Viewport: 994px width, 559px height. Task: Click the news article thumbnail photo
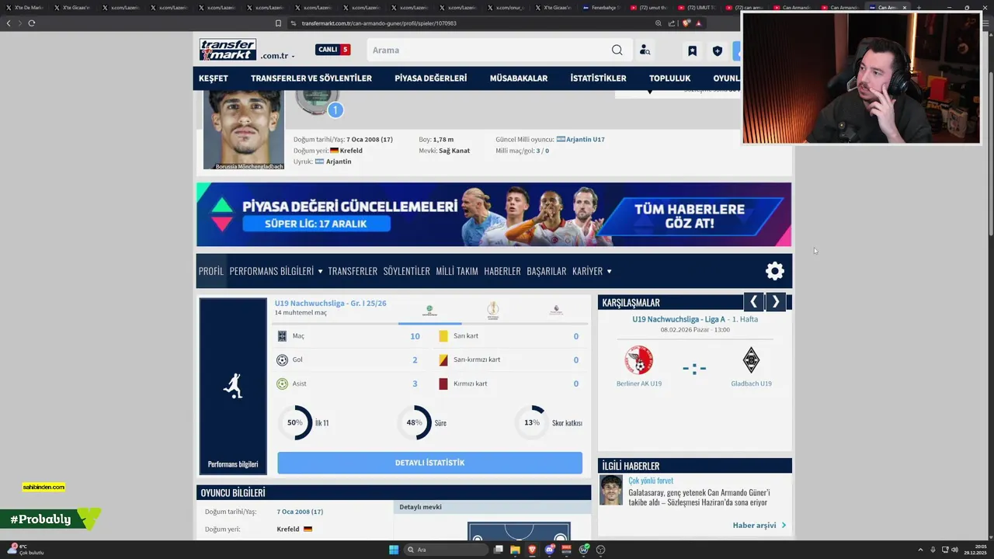[611, 490]
